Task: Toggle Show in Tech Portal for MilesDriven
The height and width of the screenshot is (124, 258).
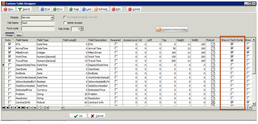Action: (232, 52)
